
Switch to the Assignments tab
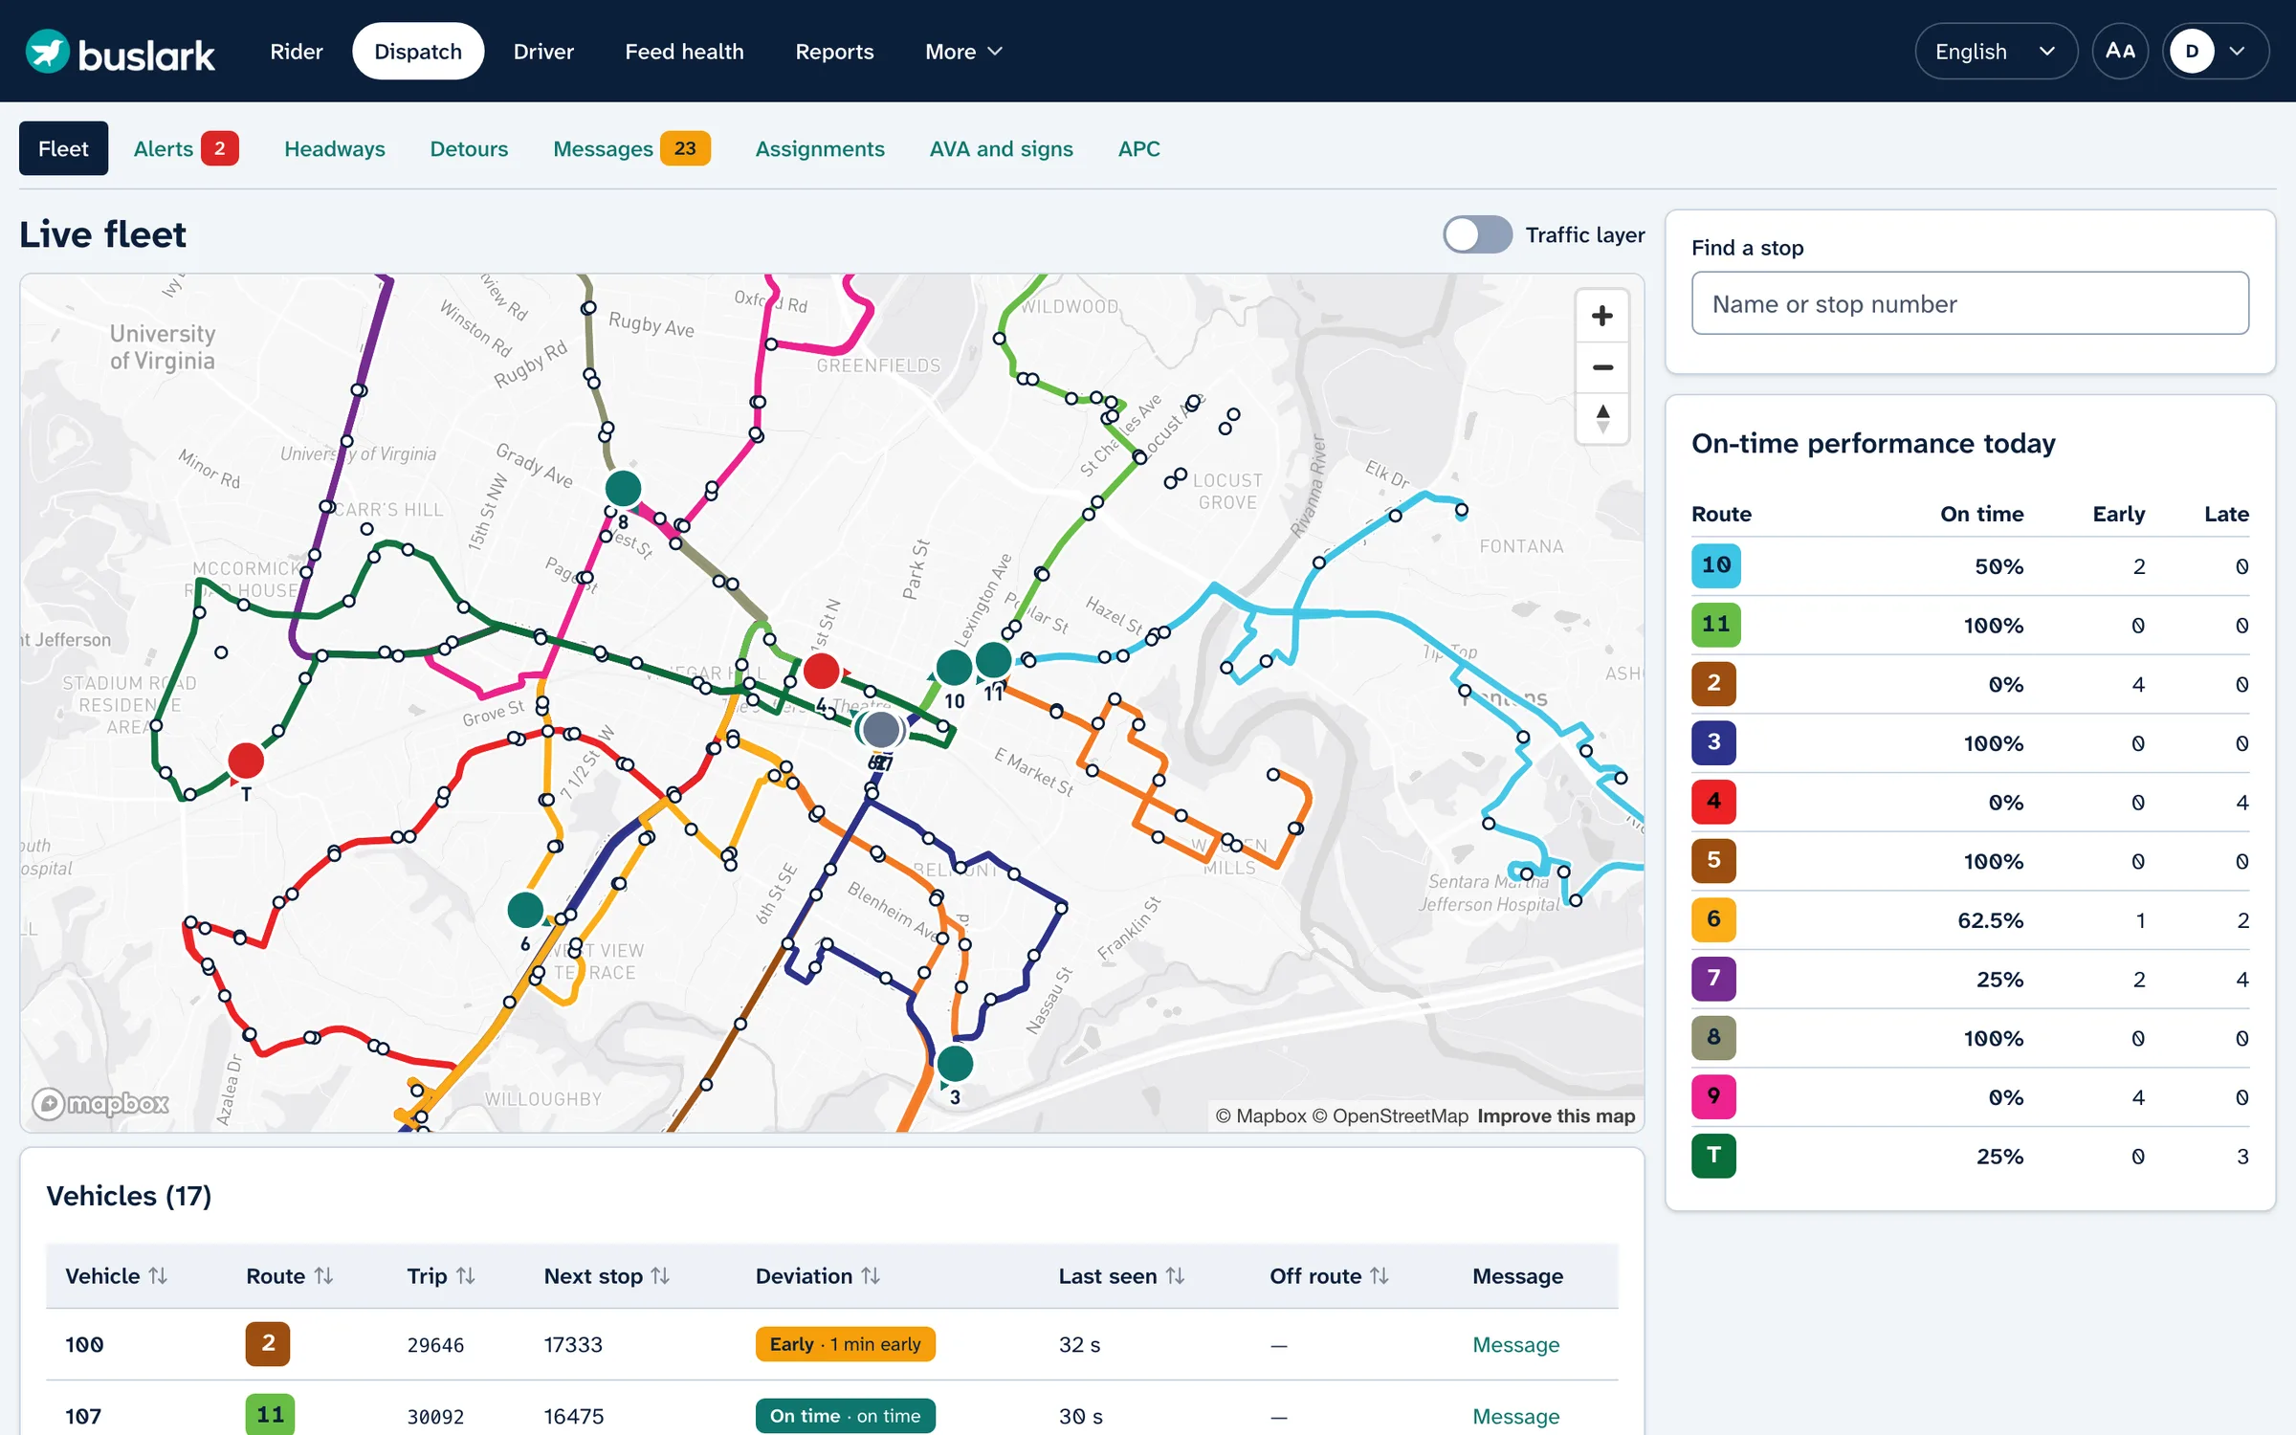pos(820,148)
